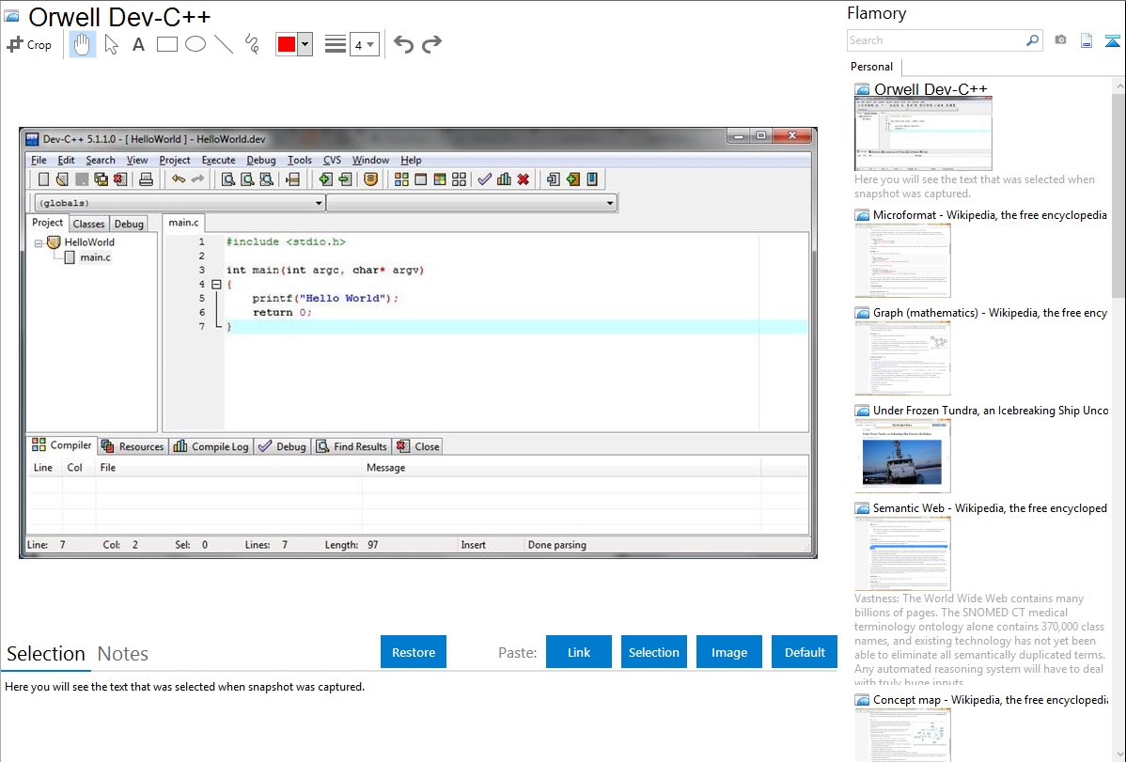
Task: Open the Tools menu in Dev-C++
Action: click(300, 160)
